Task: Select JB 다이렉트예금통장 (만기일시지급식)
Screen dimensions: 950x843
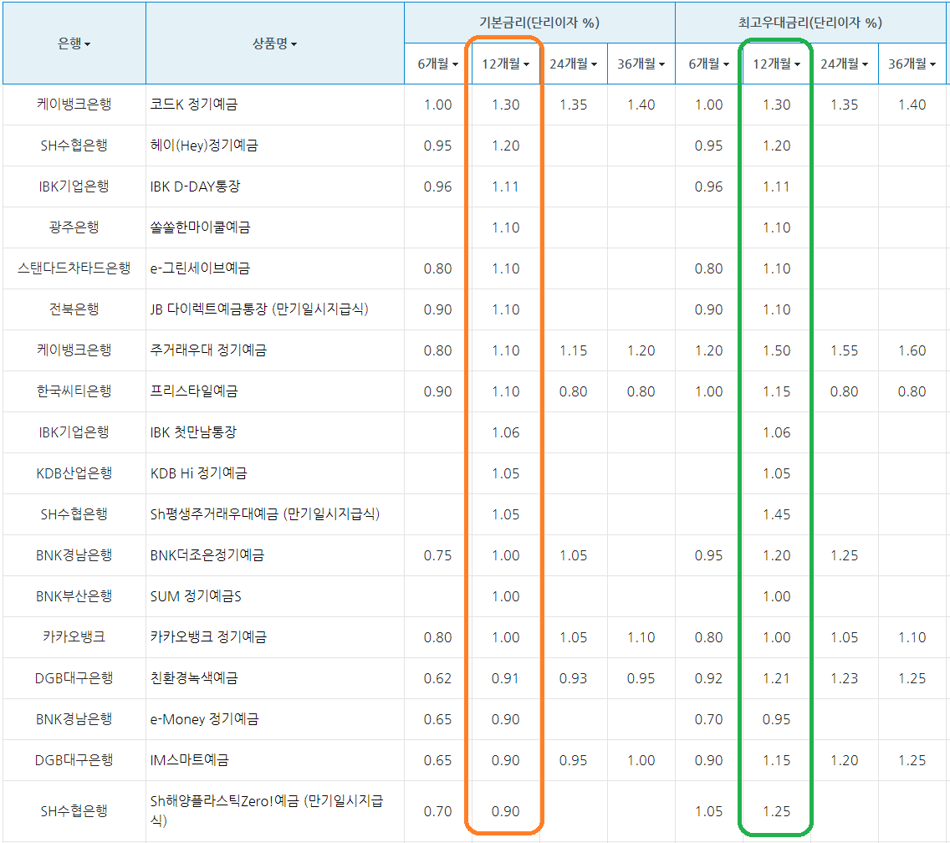Action: click(x=259, y=309)
